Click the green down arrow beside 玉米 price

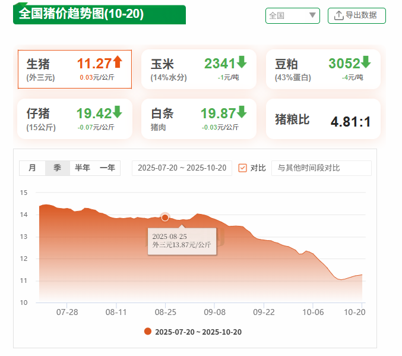coord(242,62)
